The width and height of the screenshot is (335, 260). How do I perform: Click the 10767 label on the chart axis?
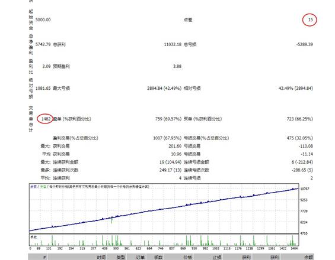click(x=304, y=189)
